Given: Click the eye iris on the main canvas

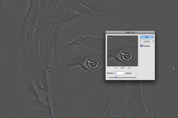Looking at the screenshot, I should (93, 64).
